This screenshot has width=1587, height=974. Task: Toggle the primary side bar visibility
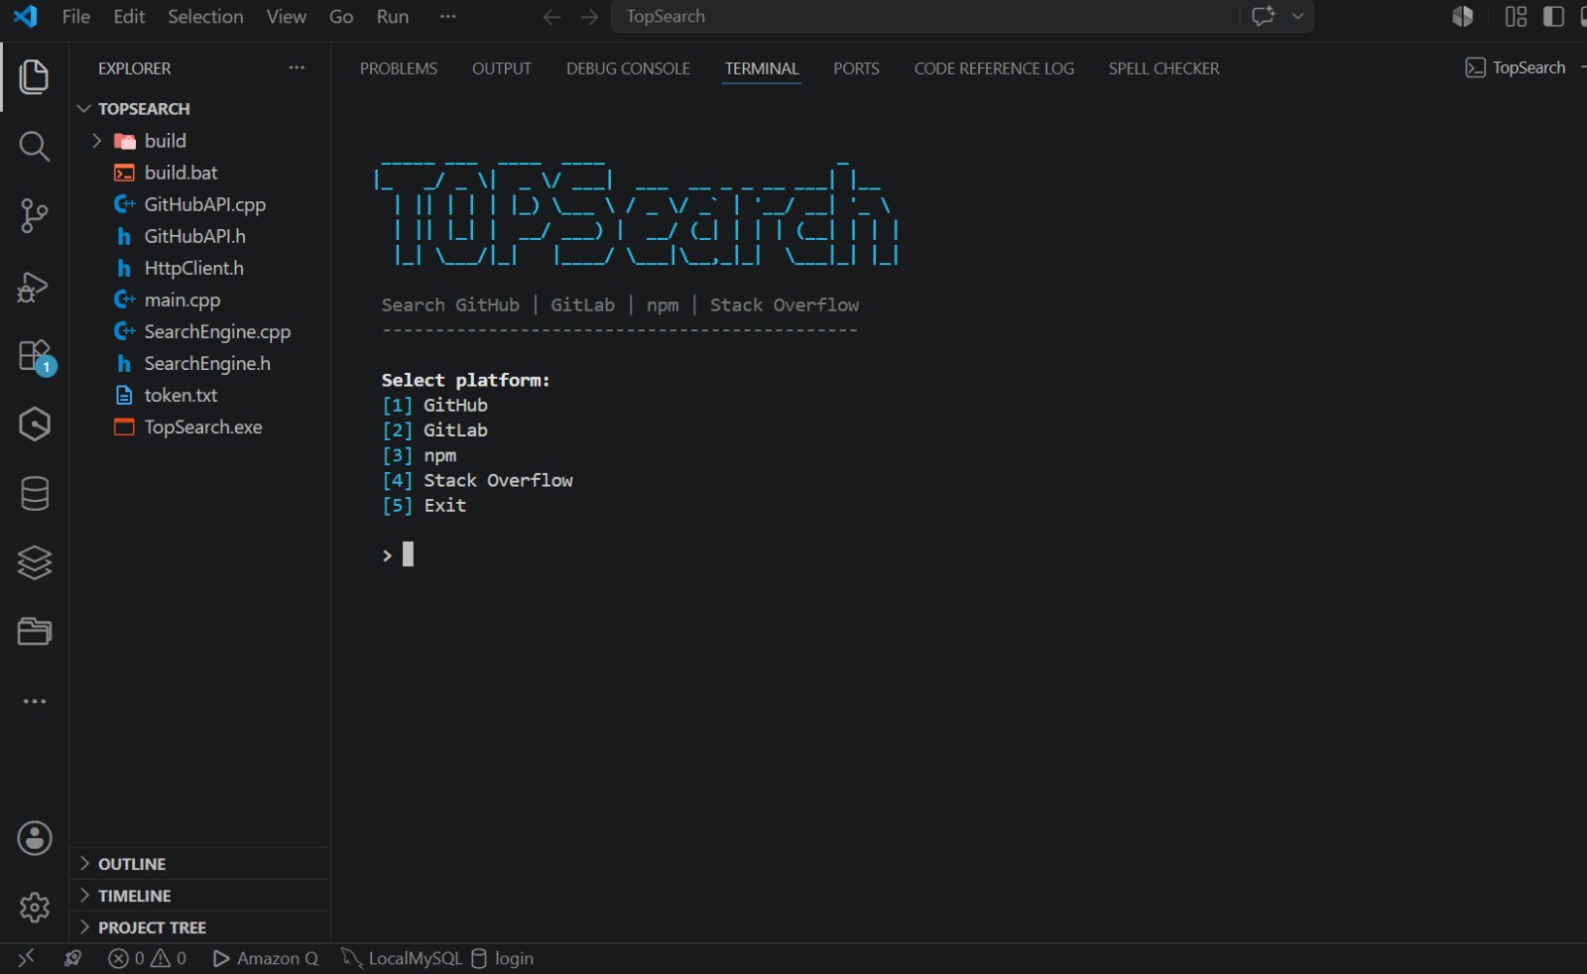[x=1553, y=16]
